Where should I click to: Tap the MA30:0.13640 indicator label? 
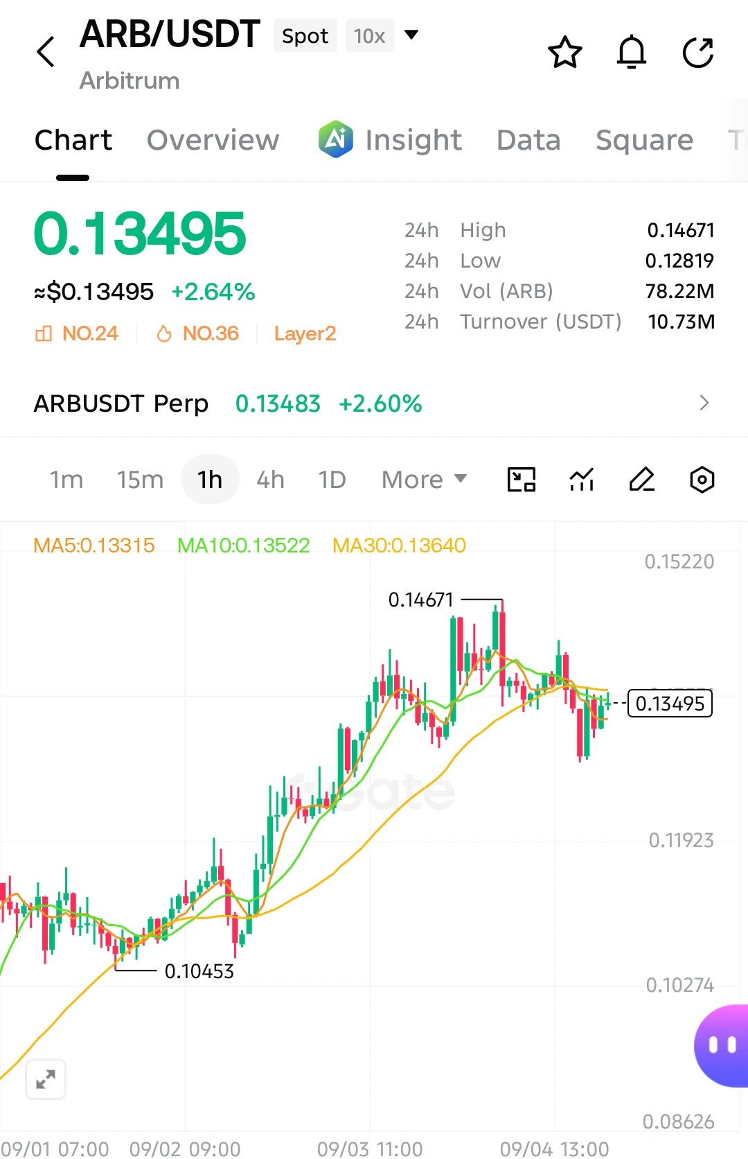(x=400, y=546)
